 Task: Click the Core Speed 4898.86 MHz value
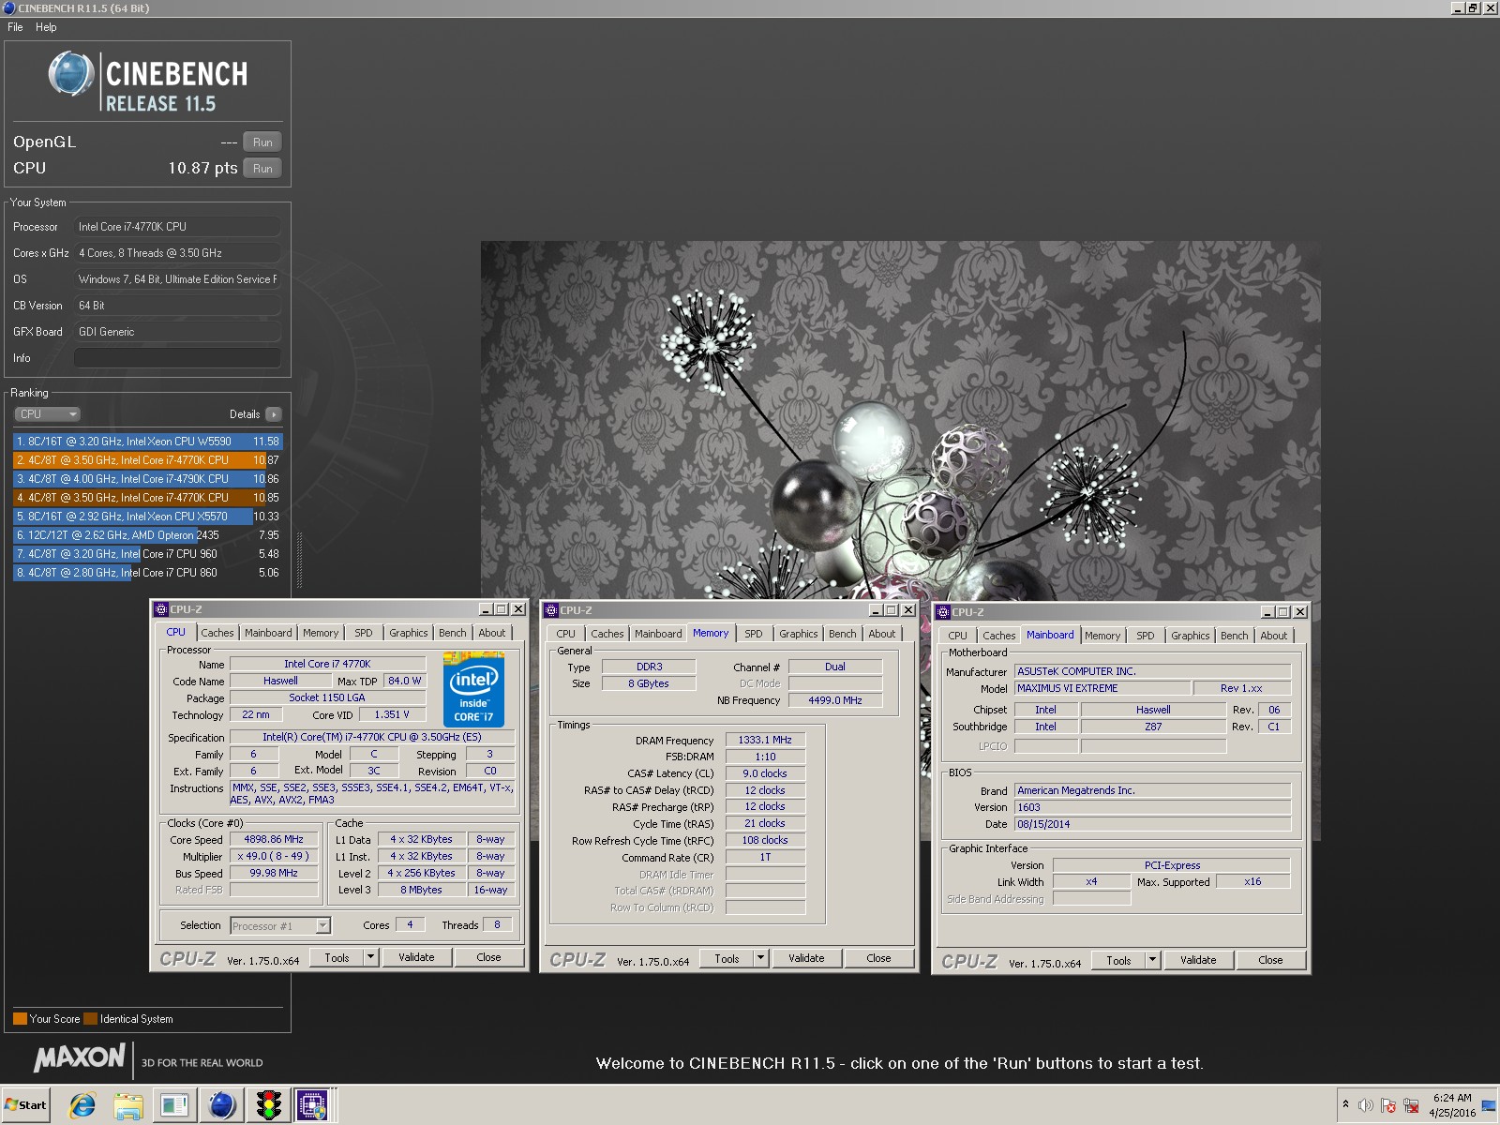pos(274,839)
